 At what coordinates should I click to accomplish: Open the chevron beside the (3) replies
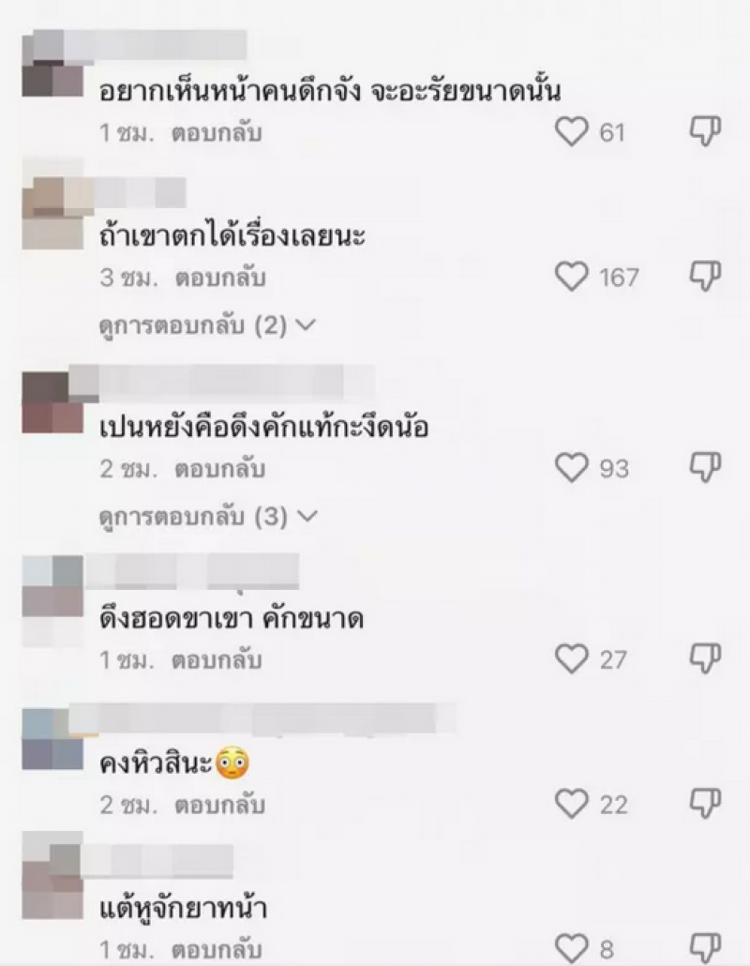[x=307, y=516]
